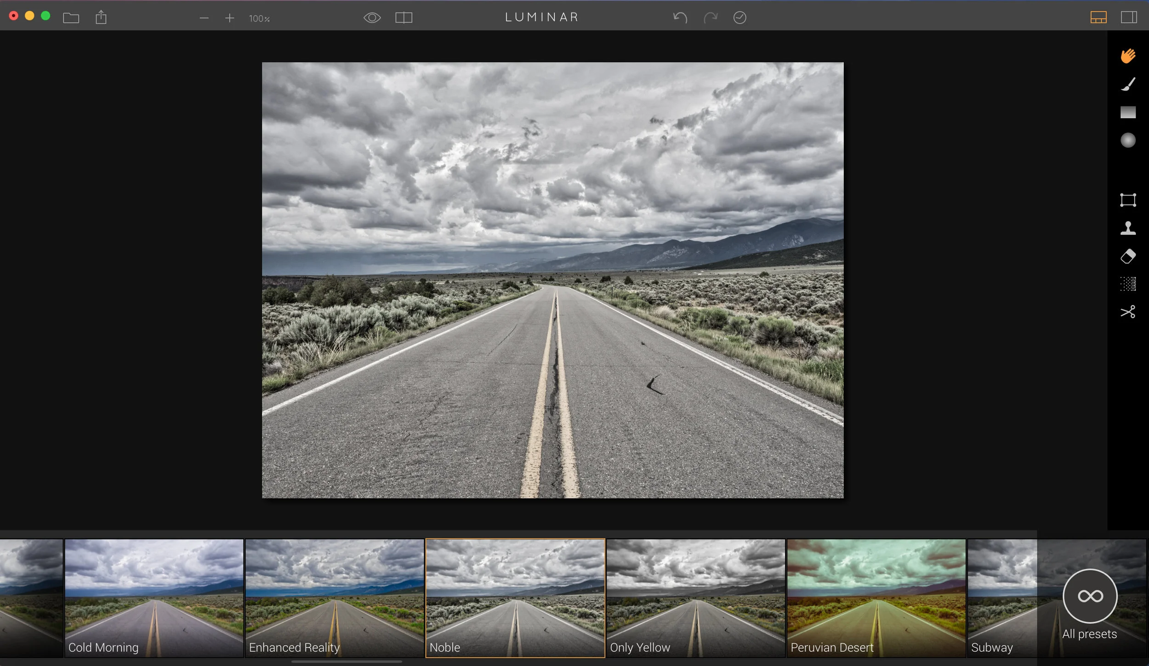Open the Denoise tool
1149x666 pixels.
click(x=1128, y=284)
